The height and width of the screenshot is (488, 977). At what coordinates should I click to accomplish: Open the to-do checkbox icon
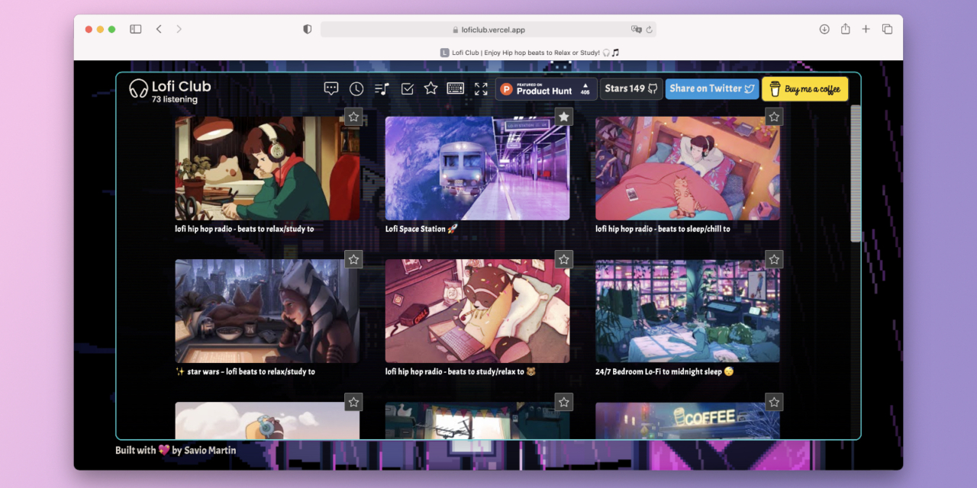point(407,88)
